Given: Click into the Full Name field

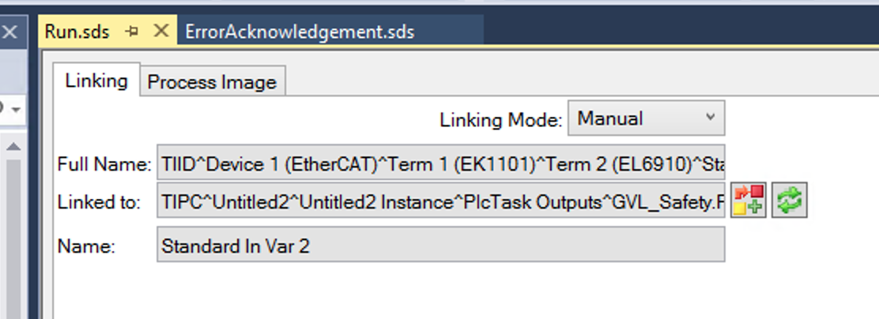Looking at the screenshot, I should (x=440, y=164).
